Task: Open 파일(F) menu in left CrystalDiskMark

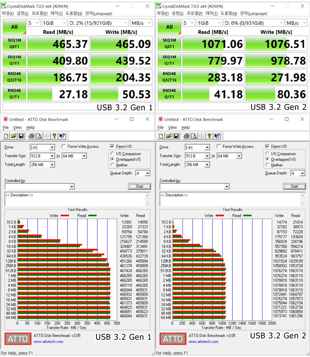Action: [x=8, y=13]
